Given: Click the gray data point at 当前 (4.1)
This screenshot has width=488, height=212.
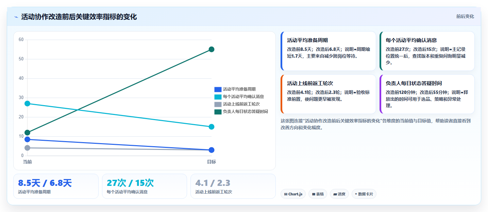Looking at the screenshot, I should point(28,148).
